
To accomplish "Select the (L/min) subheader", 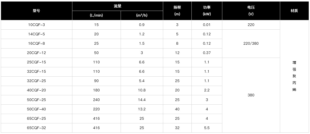I will [x=97, y=15].
